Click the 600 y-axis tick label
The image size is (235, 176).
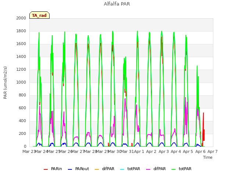click(x=22, y=108)
